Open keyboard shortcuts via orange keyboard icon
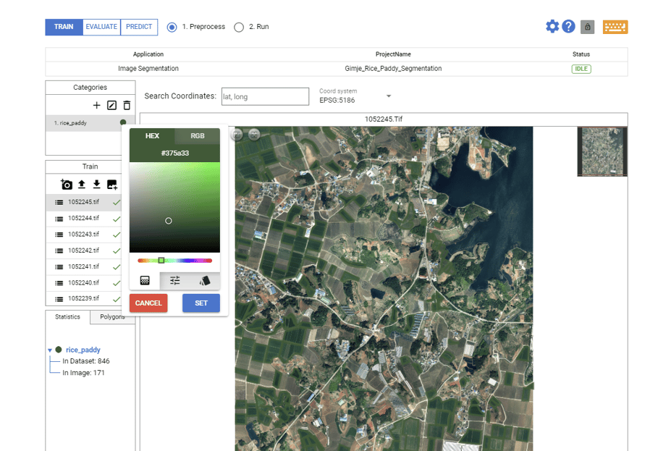 tap(615, 27)
